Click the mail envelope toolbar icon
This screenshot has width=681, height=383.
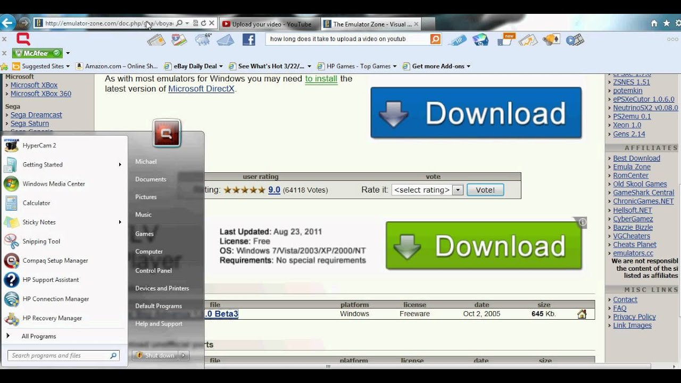click(226, 39)
